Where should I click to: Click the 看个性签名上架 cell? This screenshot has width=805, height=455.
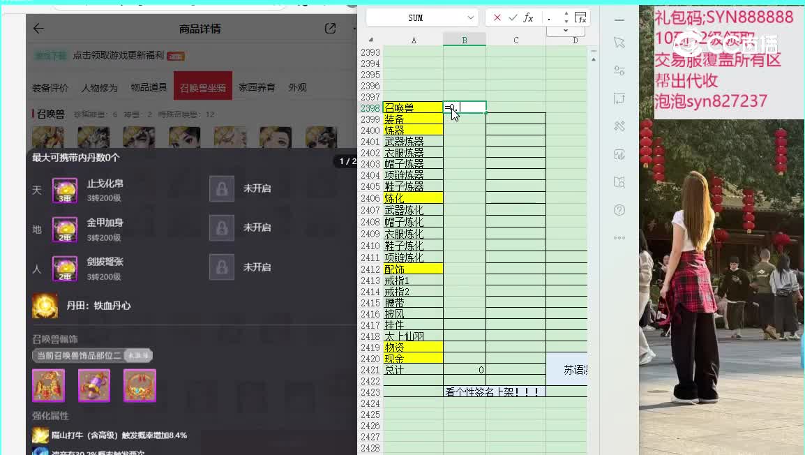click(494, 391)
